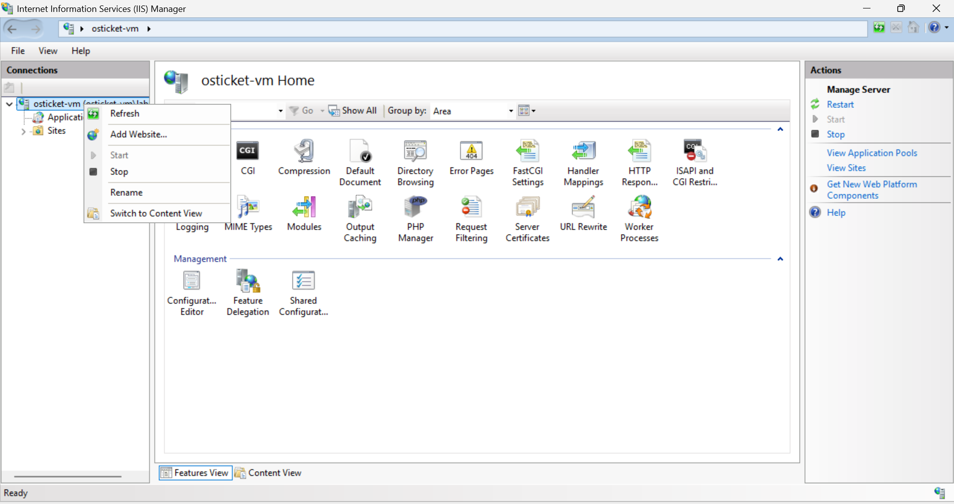Open the Error Pages feature
954x504 pixels.
[471, 158]
